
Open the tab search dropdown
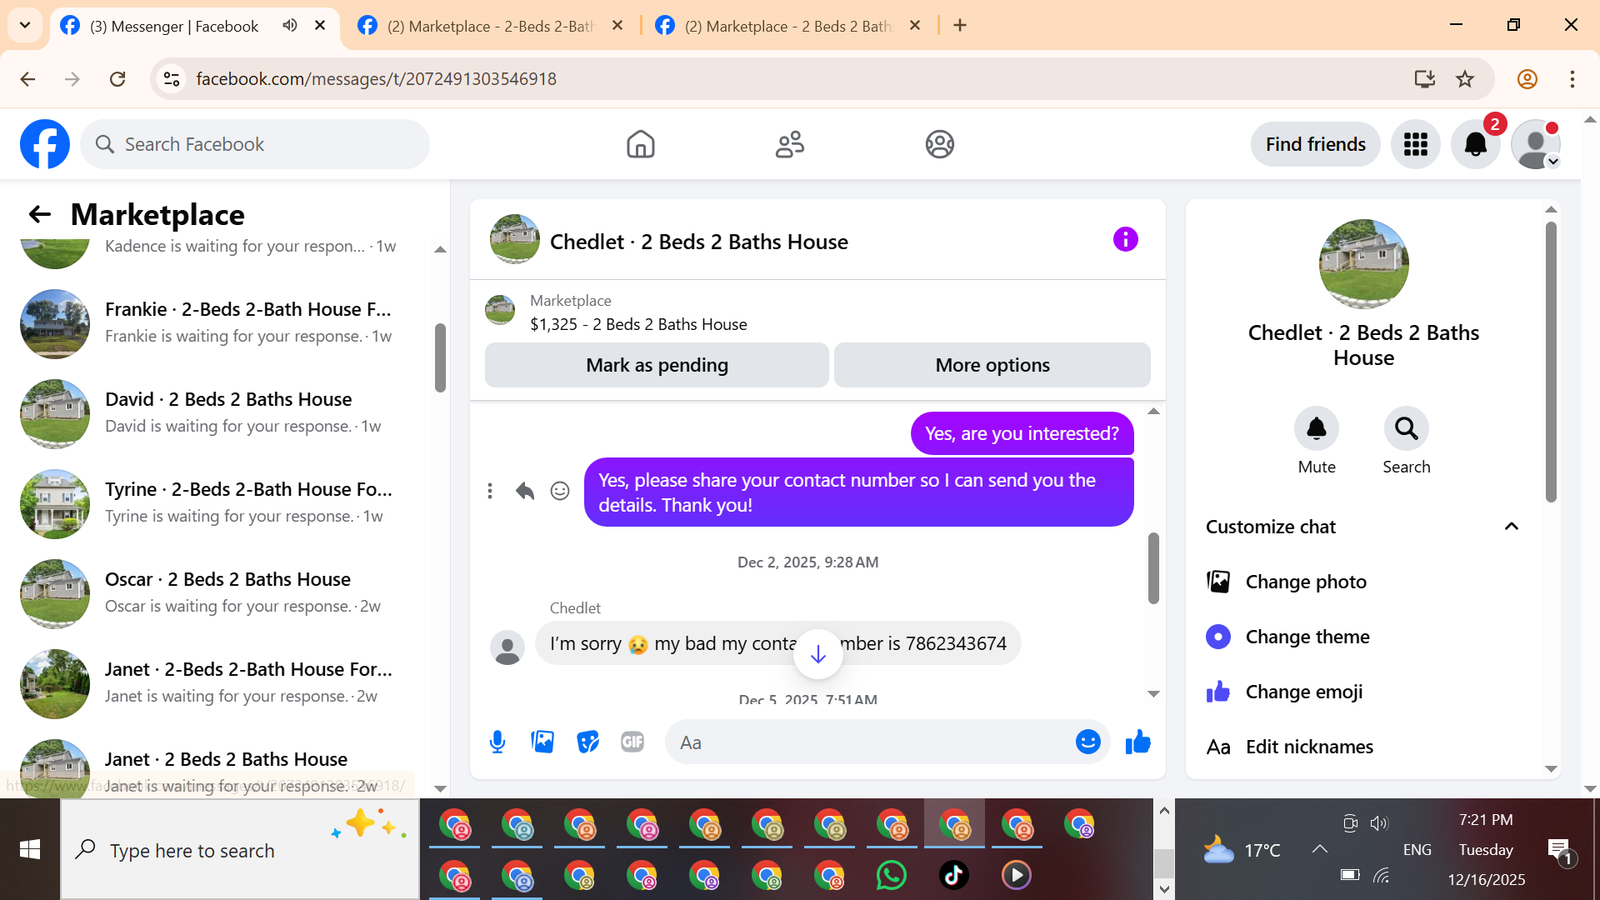(25, 25)
